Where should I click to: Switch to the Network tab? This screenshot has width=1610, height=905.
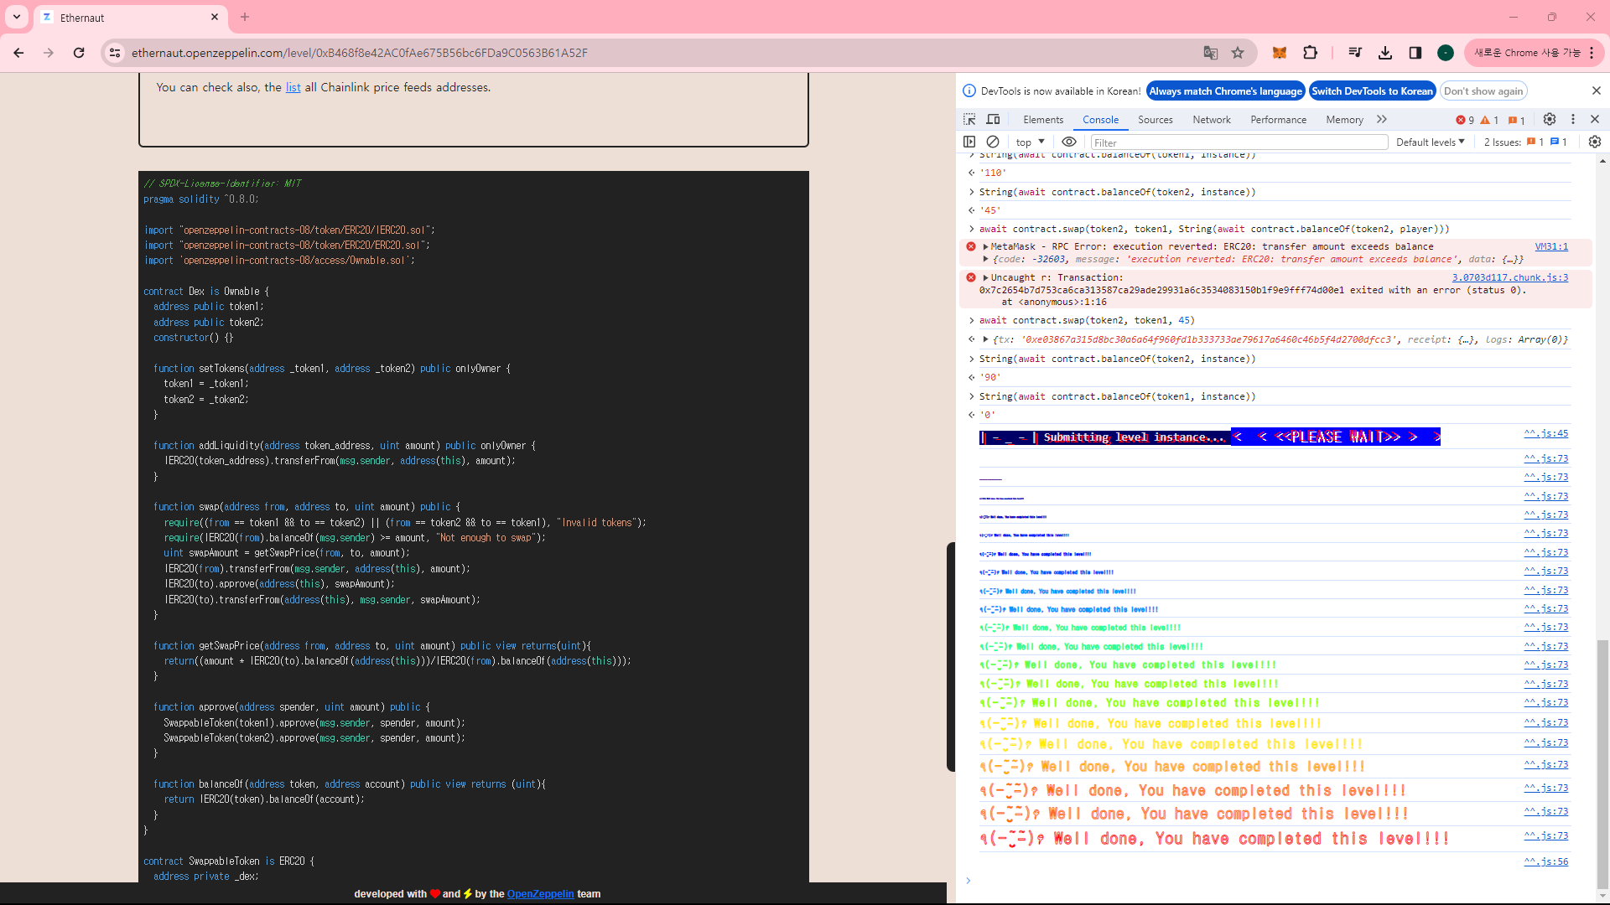point(1212,120)
